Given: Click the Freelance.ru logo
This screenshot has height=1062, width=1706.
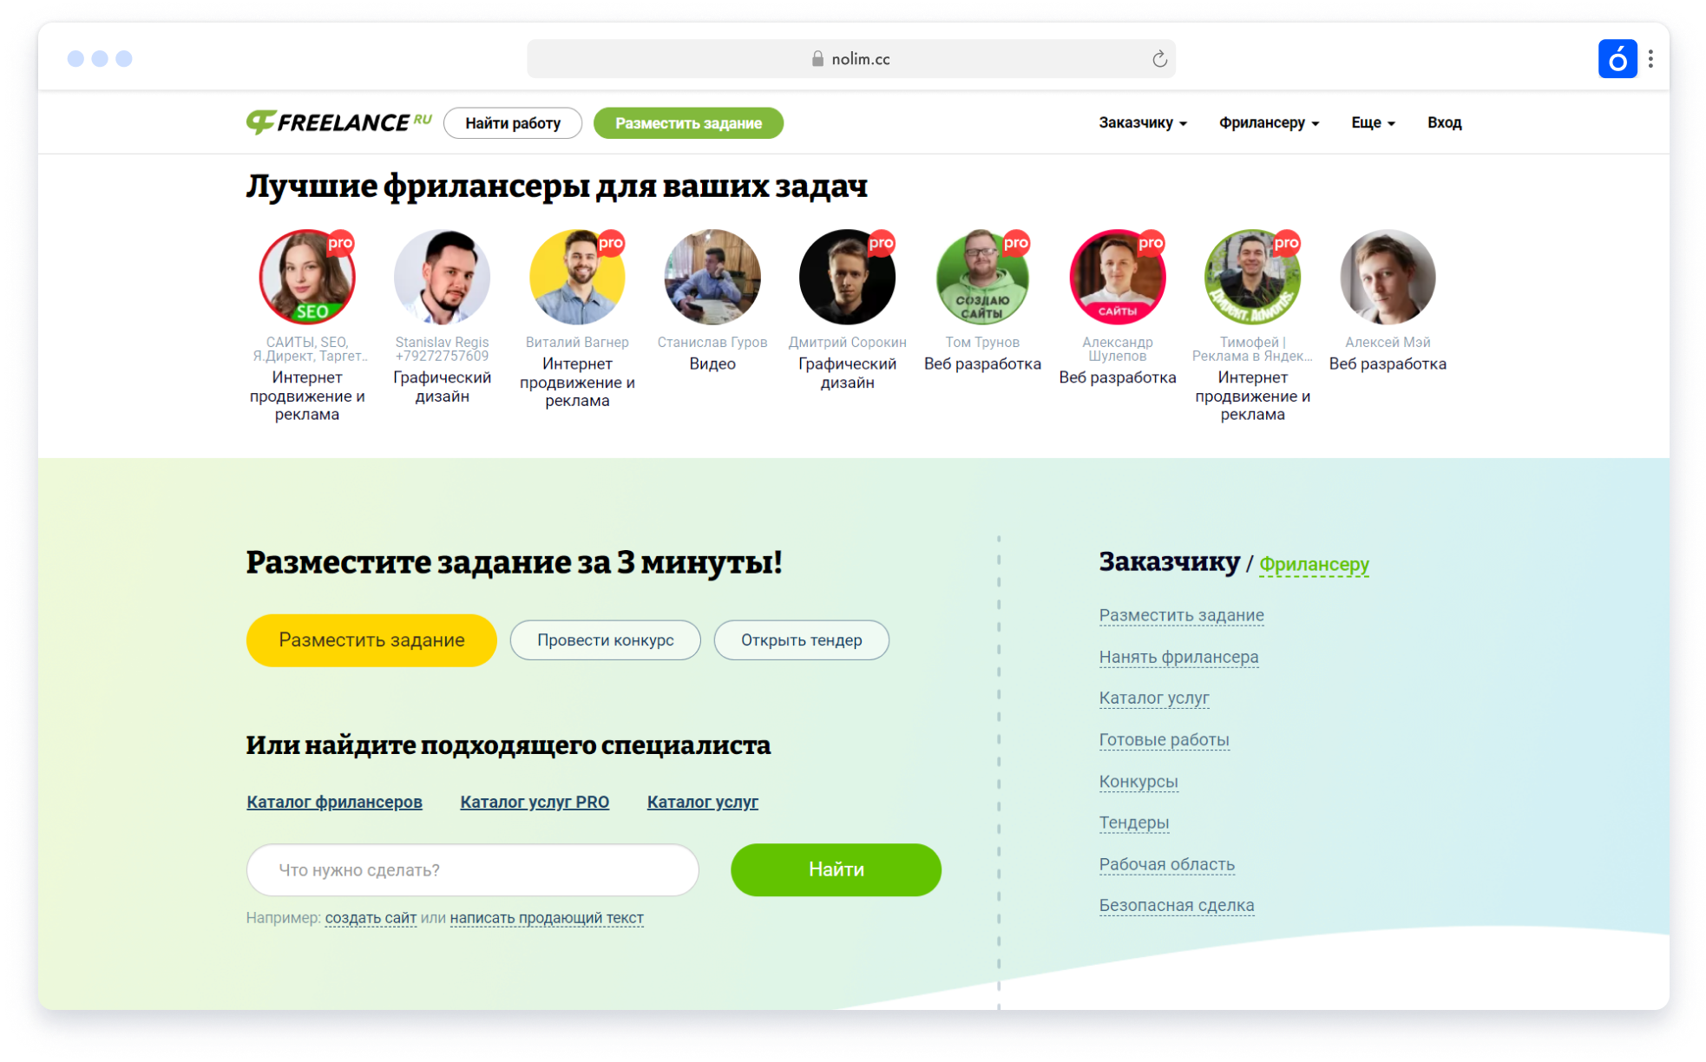Looking at the screenshot, I should pos(338,122).
